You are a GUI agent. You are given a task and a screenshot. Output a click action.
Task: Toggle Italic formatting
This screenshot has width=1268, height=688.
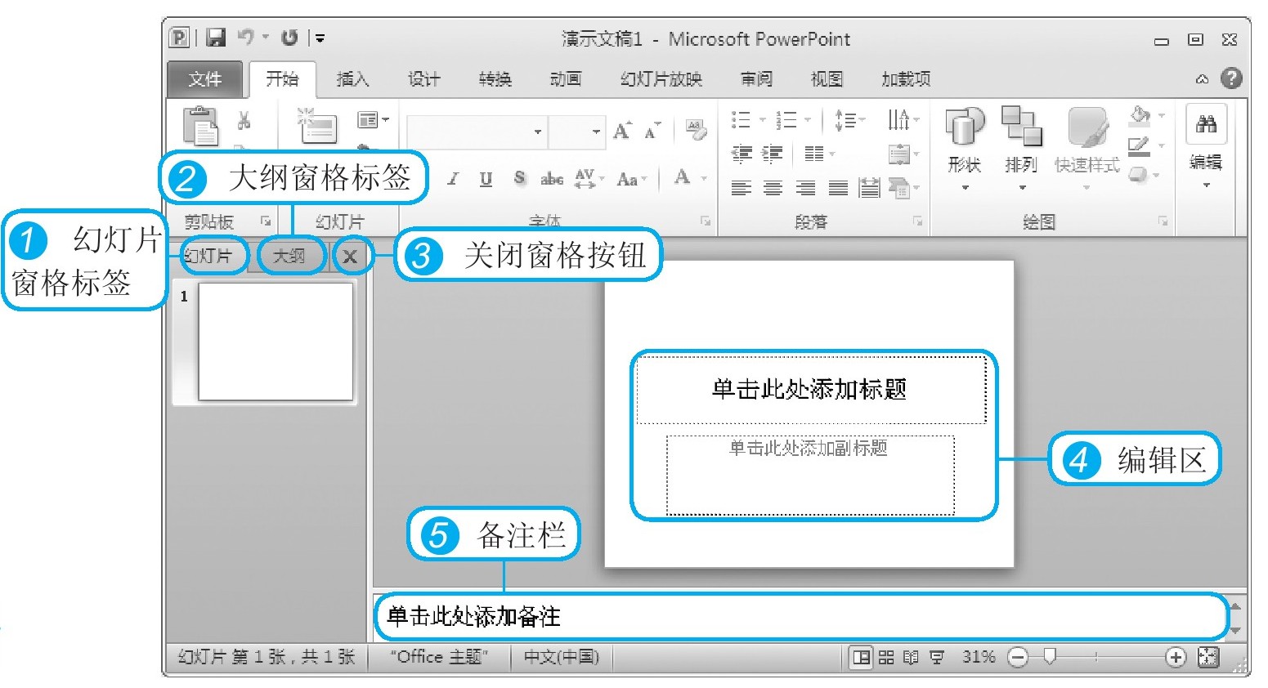tap(453, 179)
